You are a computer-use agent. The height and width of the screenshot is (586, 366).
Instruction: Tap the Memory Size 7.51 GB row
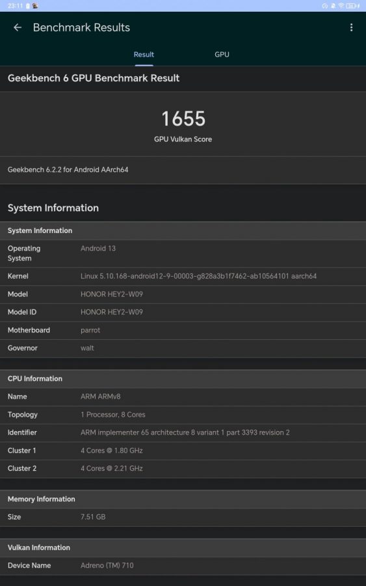[x=183, y=517]
